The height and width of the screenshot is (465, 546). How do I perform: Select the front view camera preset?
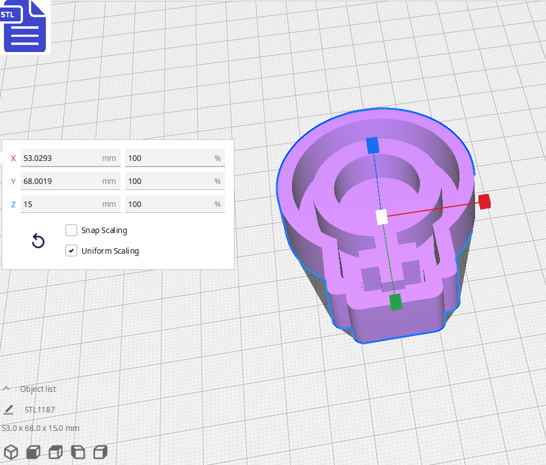click(33, 452)
